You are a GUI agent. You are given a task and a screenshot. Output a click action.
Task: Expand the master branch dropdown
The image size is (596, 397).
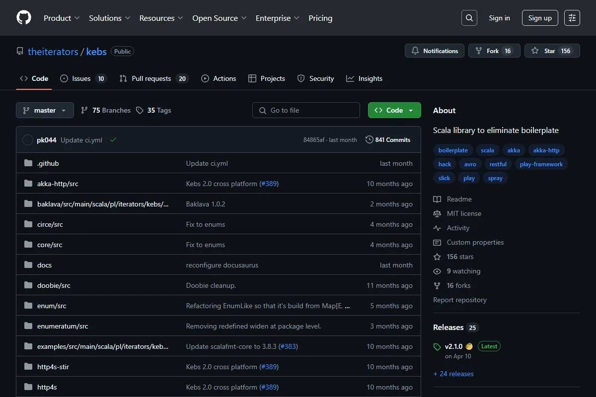[x=45, y=110]
